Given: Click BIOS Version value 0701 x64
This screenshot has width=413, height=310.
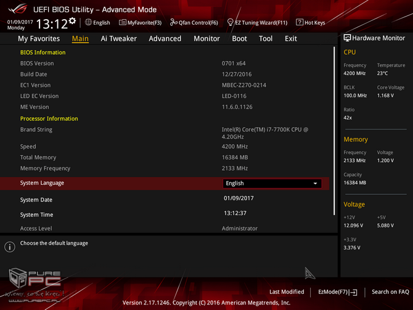Looking at the screenshot, I should (234, 63).
